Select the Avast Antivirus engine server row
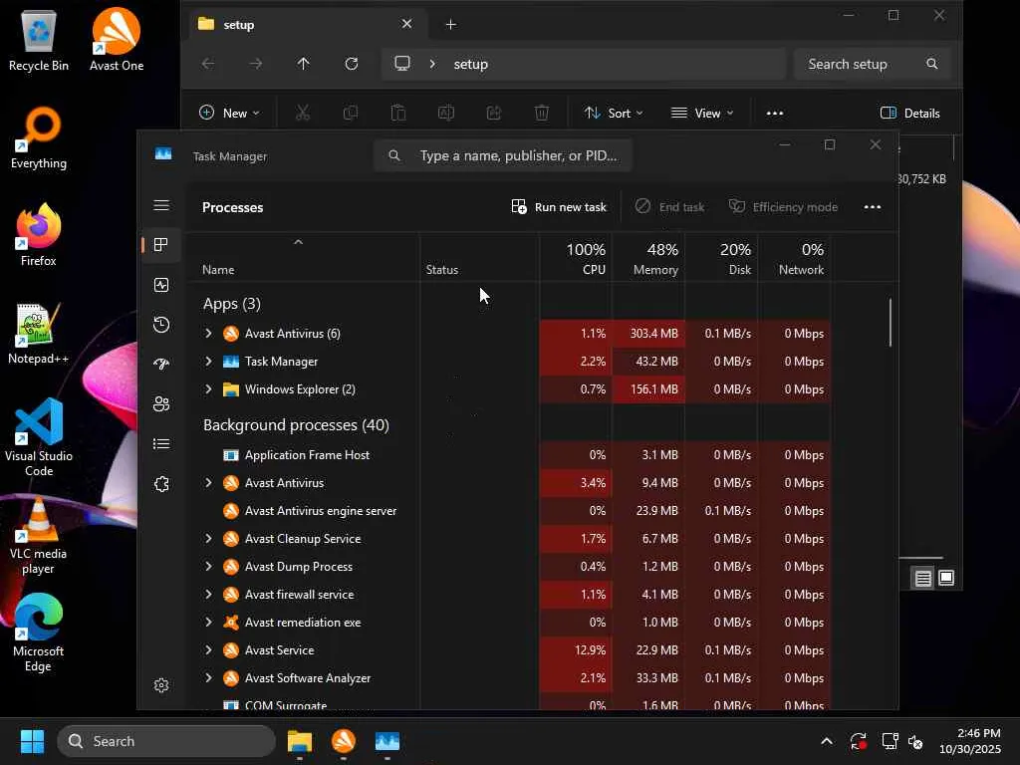This screenshot has height=765, width=1020. pyautogui.click(x=509, y=511)
